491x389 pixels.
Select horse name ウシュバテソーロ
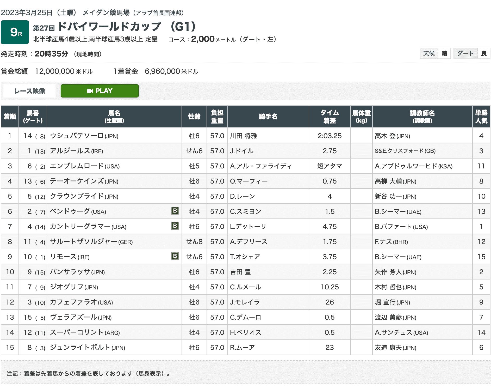pos(77,136)
